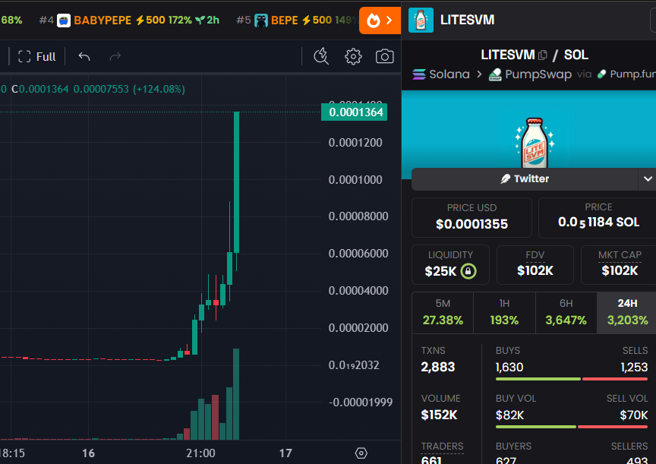Click the +124.08% change readout
Image resolution: width=656 pixels, height=464 pixels.
pyautogui.click(x=159, y=89)
